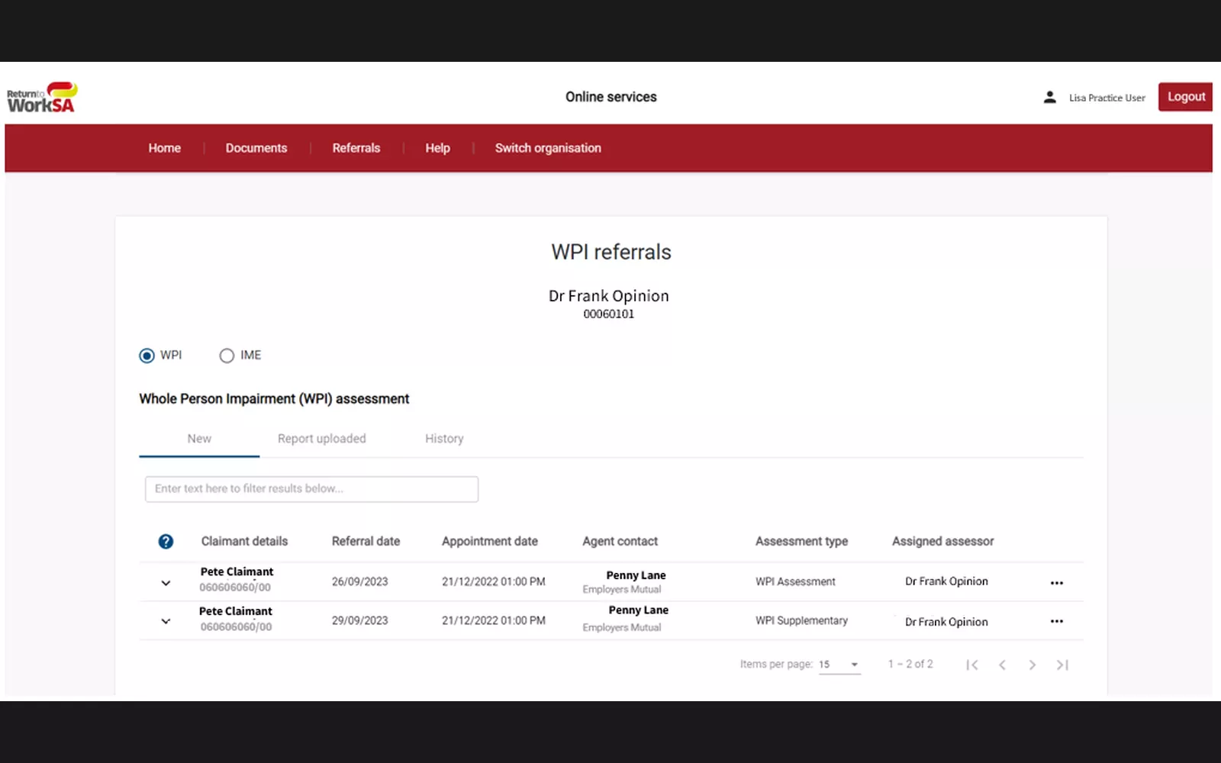The height and width of the screenshot is (763, 1221).
Task: Expand the WPI Supplementary referral row
Action: pyautogui.click(x=166, y=621)
